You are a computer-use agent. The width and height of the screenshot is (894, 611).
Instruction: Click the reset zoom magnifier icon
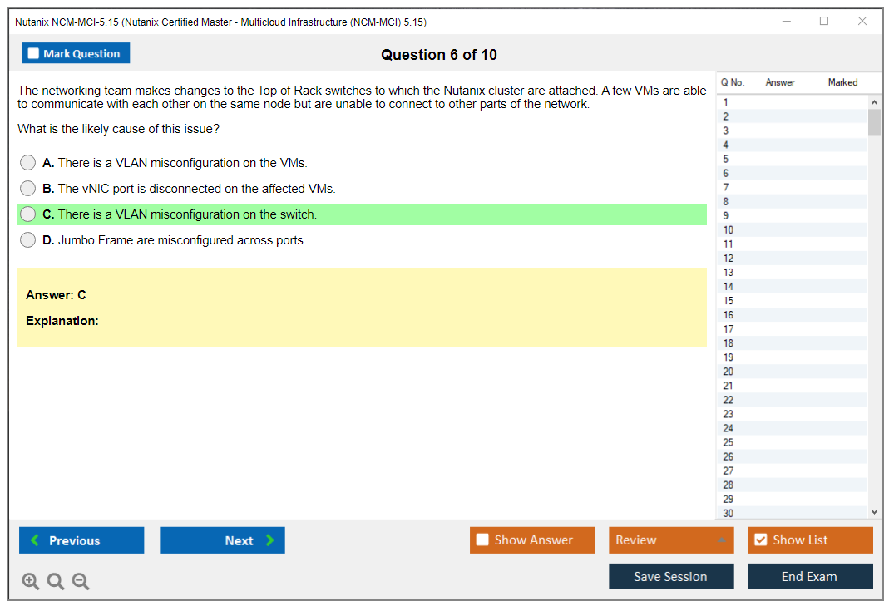(56, 581)
